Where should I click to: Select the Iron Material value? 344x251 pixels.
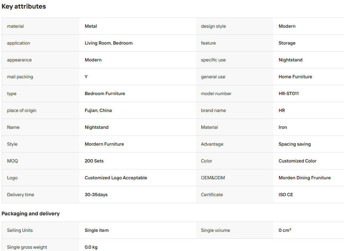click(283, 127)
